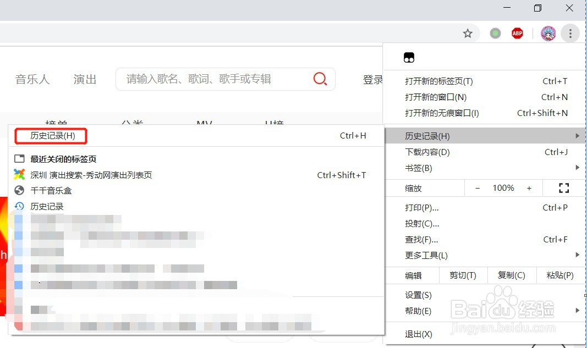Select 设置(S) from the menu
The width and height of the screenshot is (587, 348).
point(418,295)
